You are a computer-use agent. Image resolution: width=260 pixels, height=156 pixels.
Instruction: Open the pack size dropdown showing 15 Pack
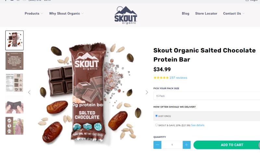click(x=207, y=96)
